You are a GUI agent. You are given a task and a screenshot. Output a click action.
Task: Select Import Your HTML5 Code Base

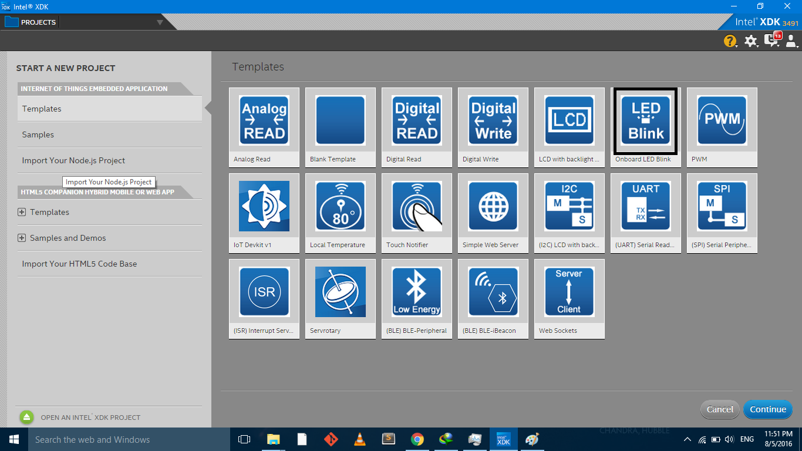point(110,264)
